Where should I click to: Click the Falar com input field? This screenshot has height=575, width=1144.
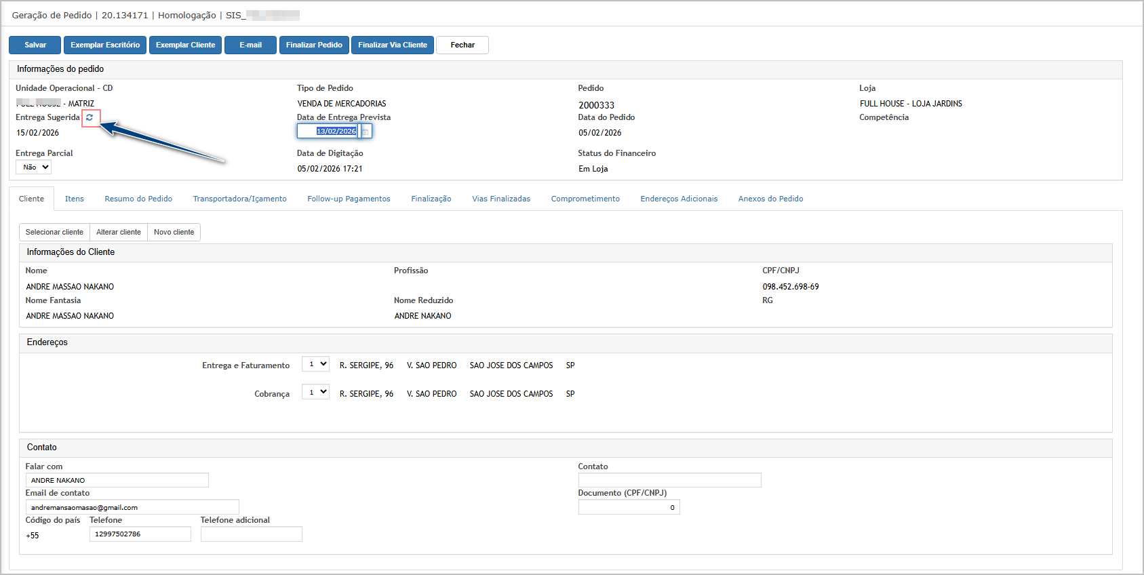point(117,480)
